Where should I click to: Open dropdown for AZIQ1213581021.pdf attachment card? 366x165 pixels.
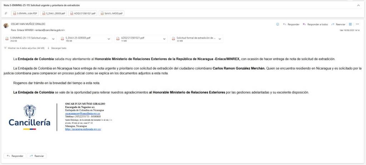point(164,39)
